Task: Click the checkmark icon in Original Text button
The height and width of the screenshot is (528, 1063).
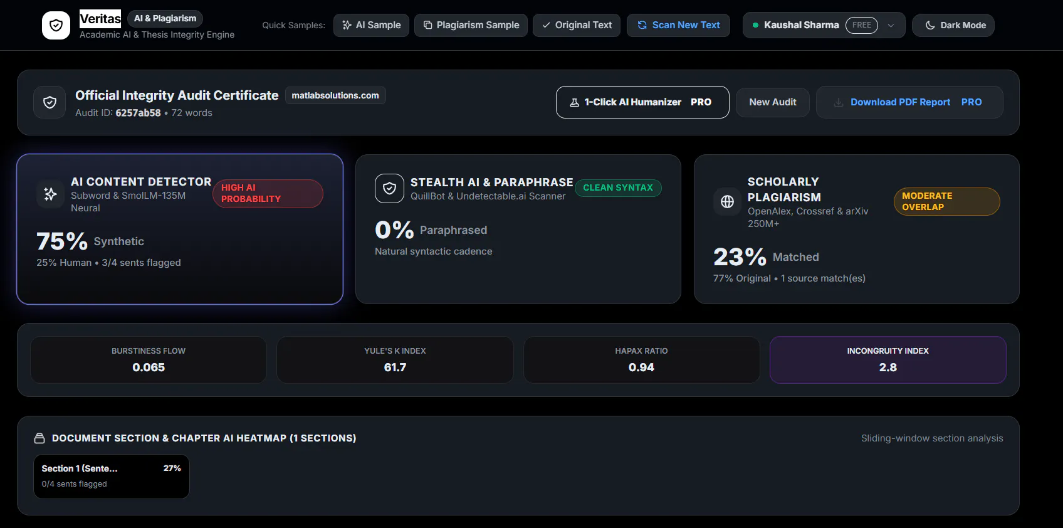Action: click(546, 25)
